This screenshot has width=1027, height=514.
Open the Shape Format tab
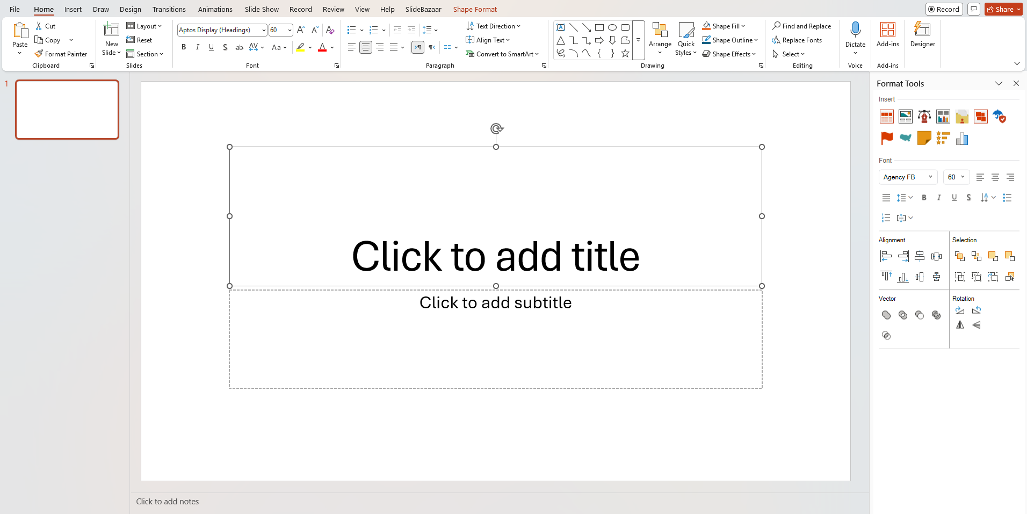click(x=475, y=9)
